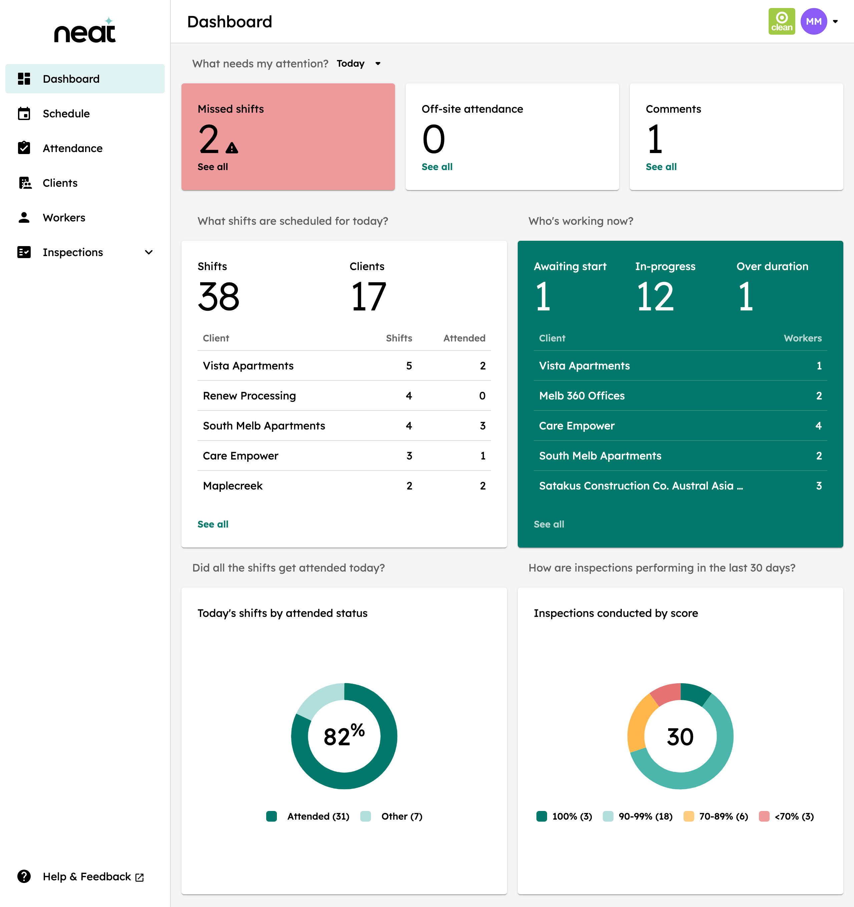
Task: Click the Dashboard grid icon in sidebar
Action: pyautogui.click(x=24, y=78)
